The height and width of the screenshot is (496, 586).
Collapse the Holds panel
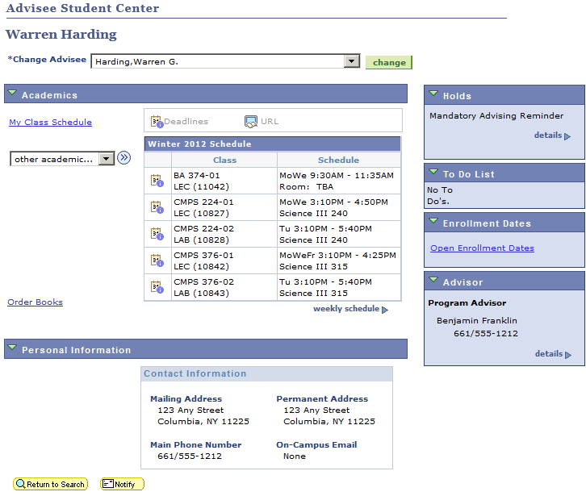pyautogui.click(x=433, y=95)
